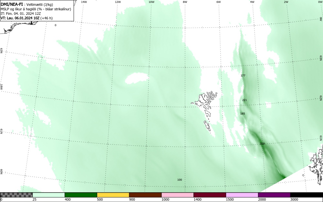Click the IT: Fim. 04. 01. 2024 12Z line
Viewport: 323px width, 202px height.
coord(21,14)
